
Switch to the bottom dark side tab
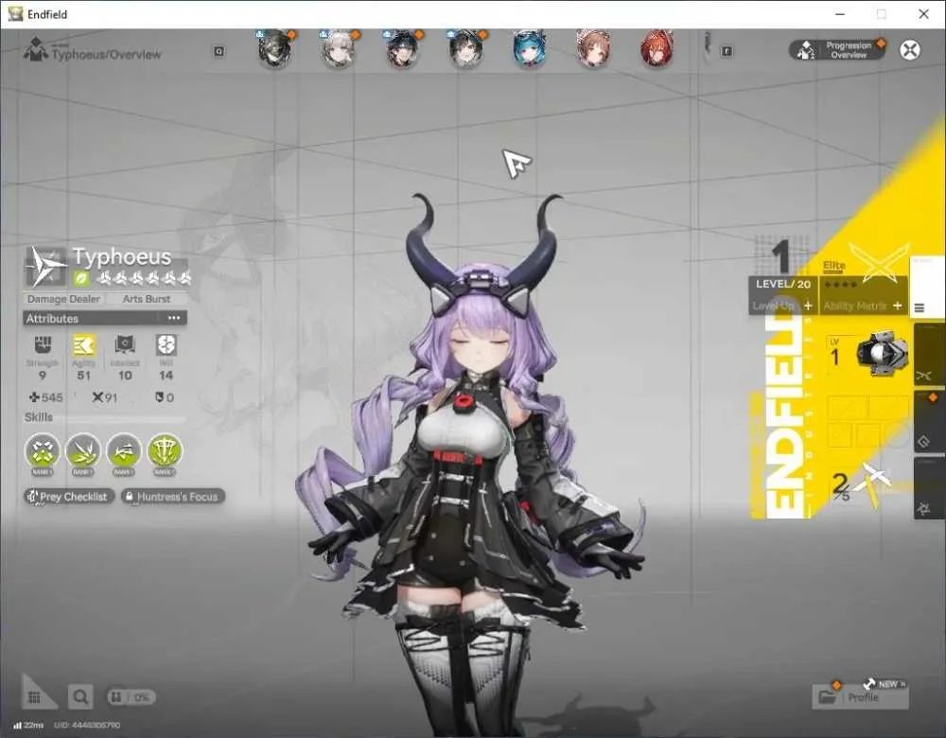929,487
